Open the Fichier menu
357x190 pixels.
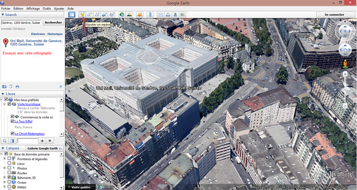(x=6, y=8)
